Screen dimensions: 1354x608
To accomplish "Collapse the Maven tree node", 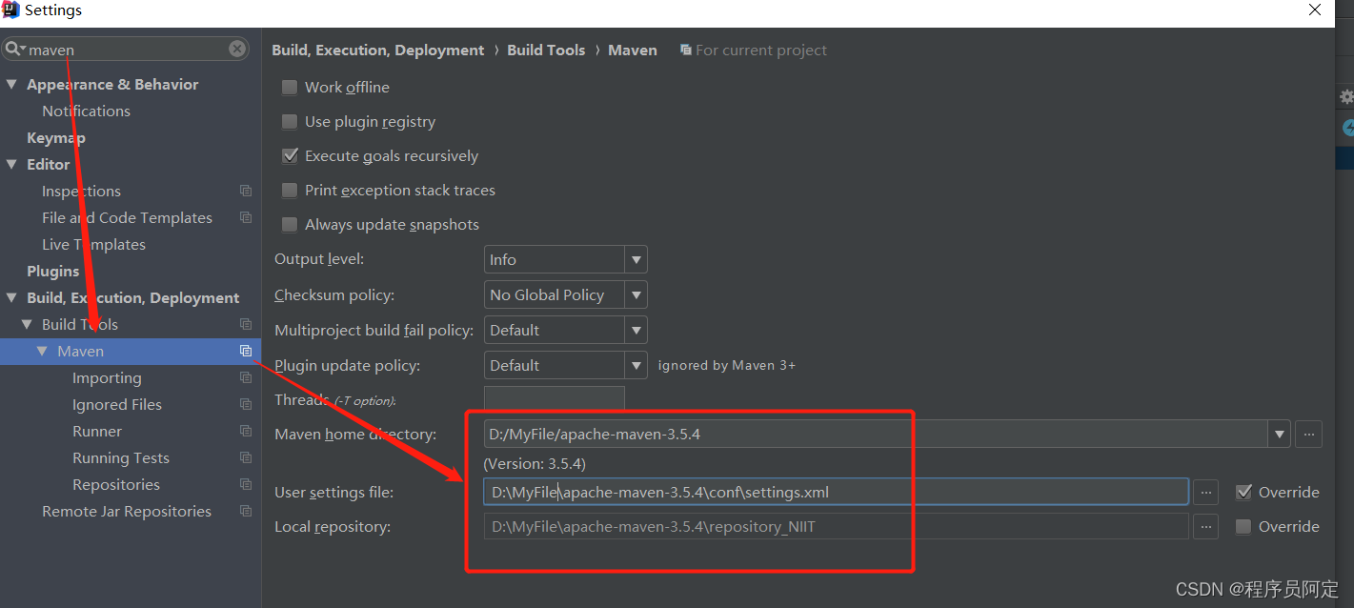I will click(42, 351).
